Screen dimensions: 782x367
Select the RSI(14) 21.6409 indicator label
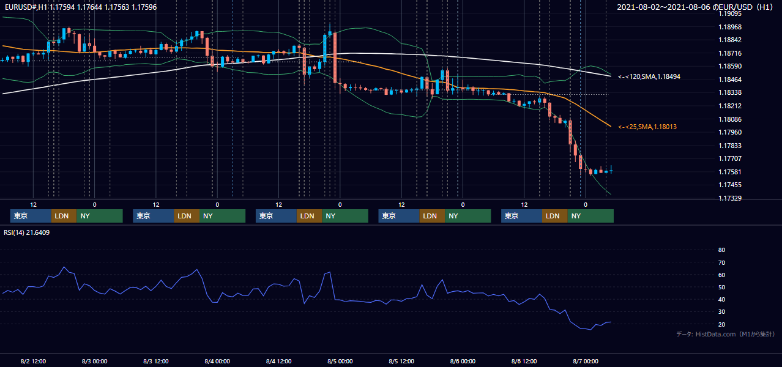coord(27,232)
